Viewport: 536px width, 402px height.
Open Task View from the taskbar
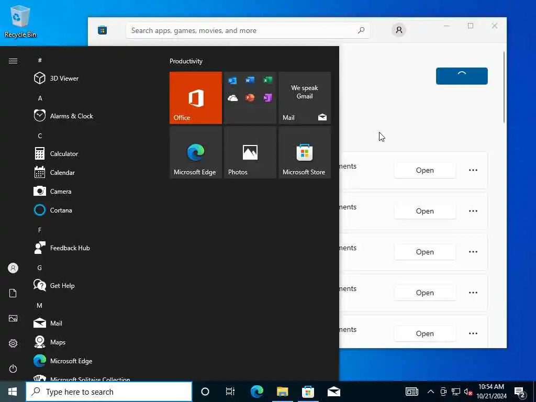click(x=230, y=392)
